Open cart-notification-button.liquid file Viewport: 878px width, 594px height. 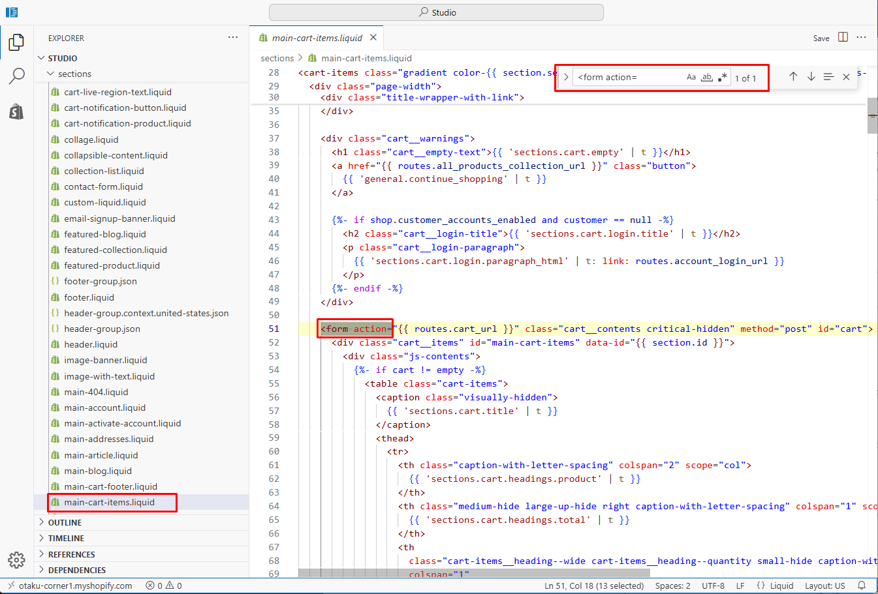click(x=125, y=108)
